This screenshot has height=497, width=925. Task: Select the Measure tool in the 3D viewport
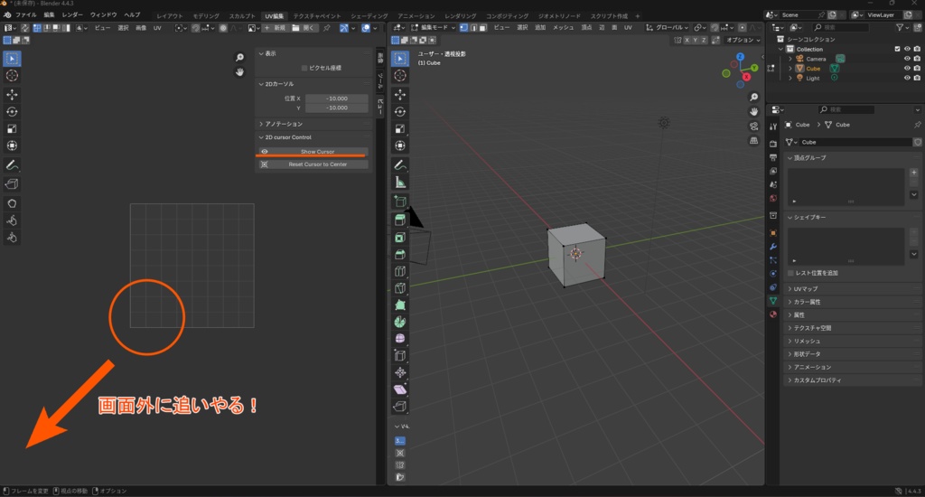400,183
